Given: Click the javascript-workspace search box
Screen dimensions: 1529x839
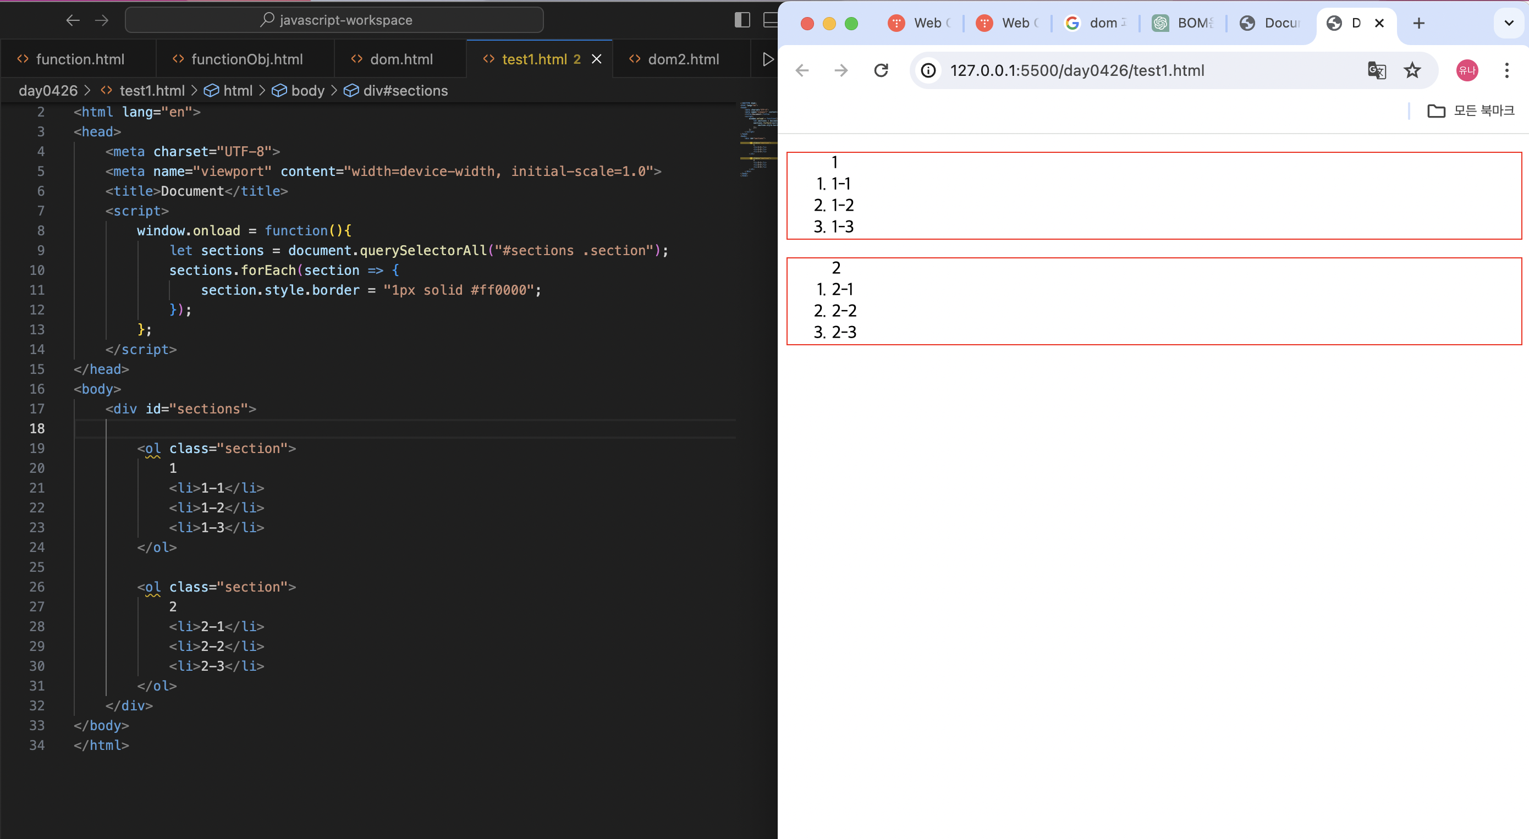Looking at the screenshot, I should tap(335, 20).
